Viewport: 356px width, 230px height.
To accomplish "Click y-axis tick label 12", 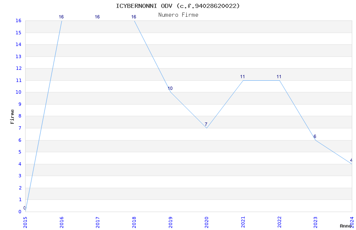I will tap(18, 68).
